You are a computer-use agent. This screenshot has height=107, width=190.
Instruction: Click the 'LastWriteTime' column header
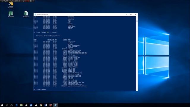(52, 40)
